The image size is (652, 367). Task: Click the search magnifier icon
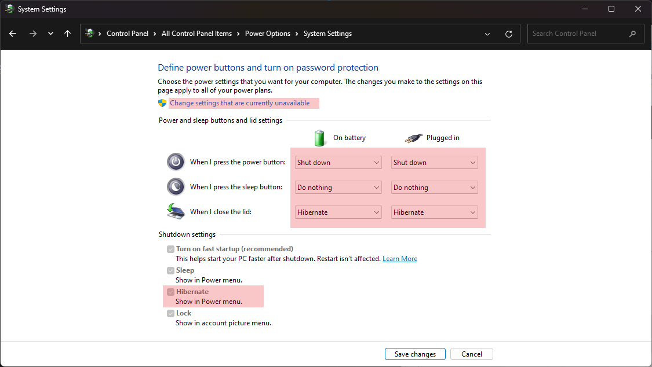632,34
